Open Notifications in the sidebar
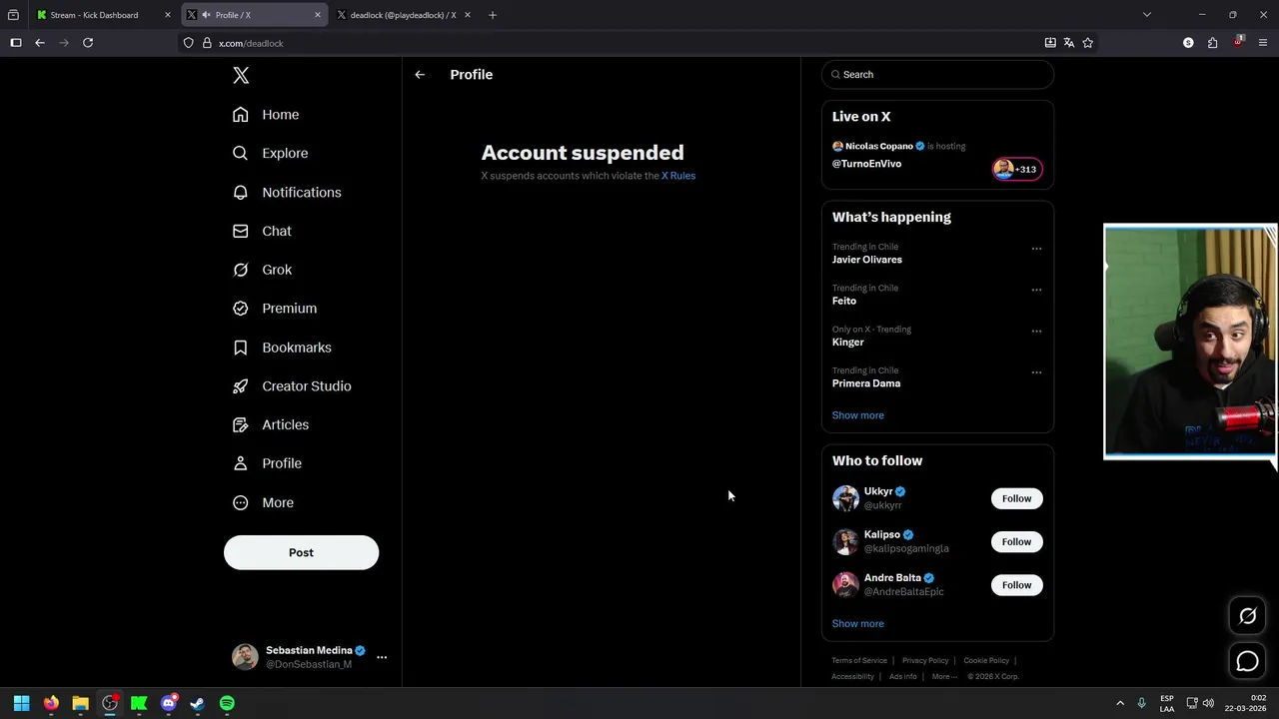 [x=287, y=192]
